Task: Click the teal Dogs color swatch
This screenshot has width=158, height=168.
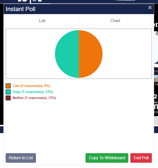Action: pyautogui.click(x=8, y=92)
